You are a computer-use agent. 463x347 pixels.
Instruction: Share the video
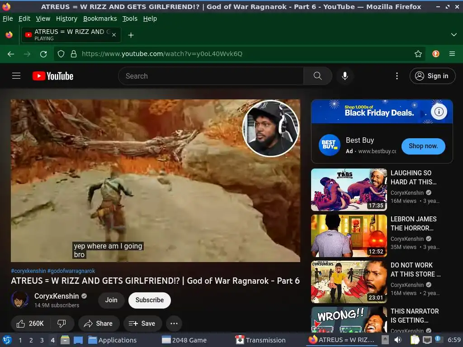[99, 324]
